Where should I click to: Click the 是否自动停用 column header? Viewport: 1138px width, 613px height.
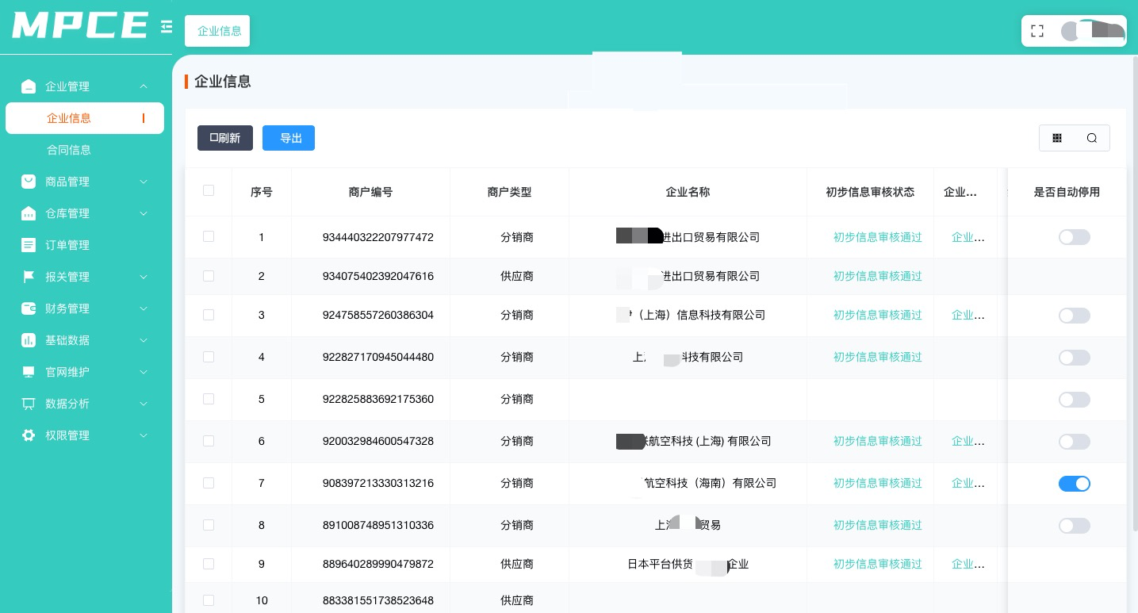click(1067, 192)
